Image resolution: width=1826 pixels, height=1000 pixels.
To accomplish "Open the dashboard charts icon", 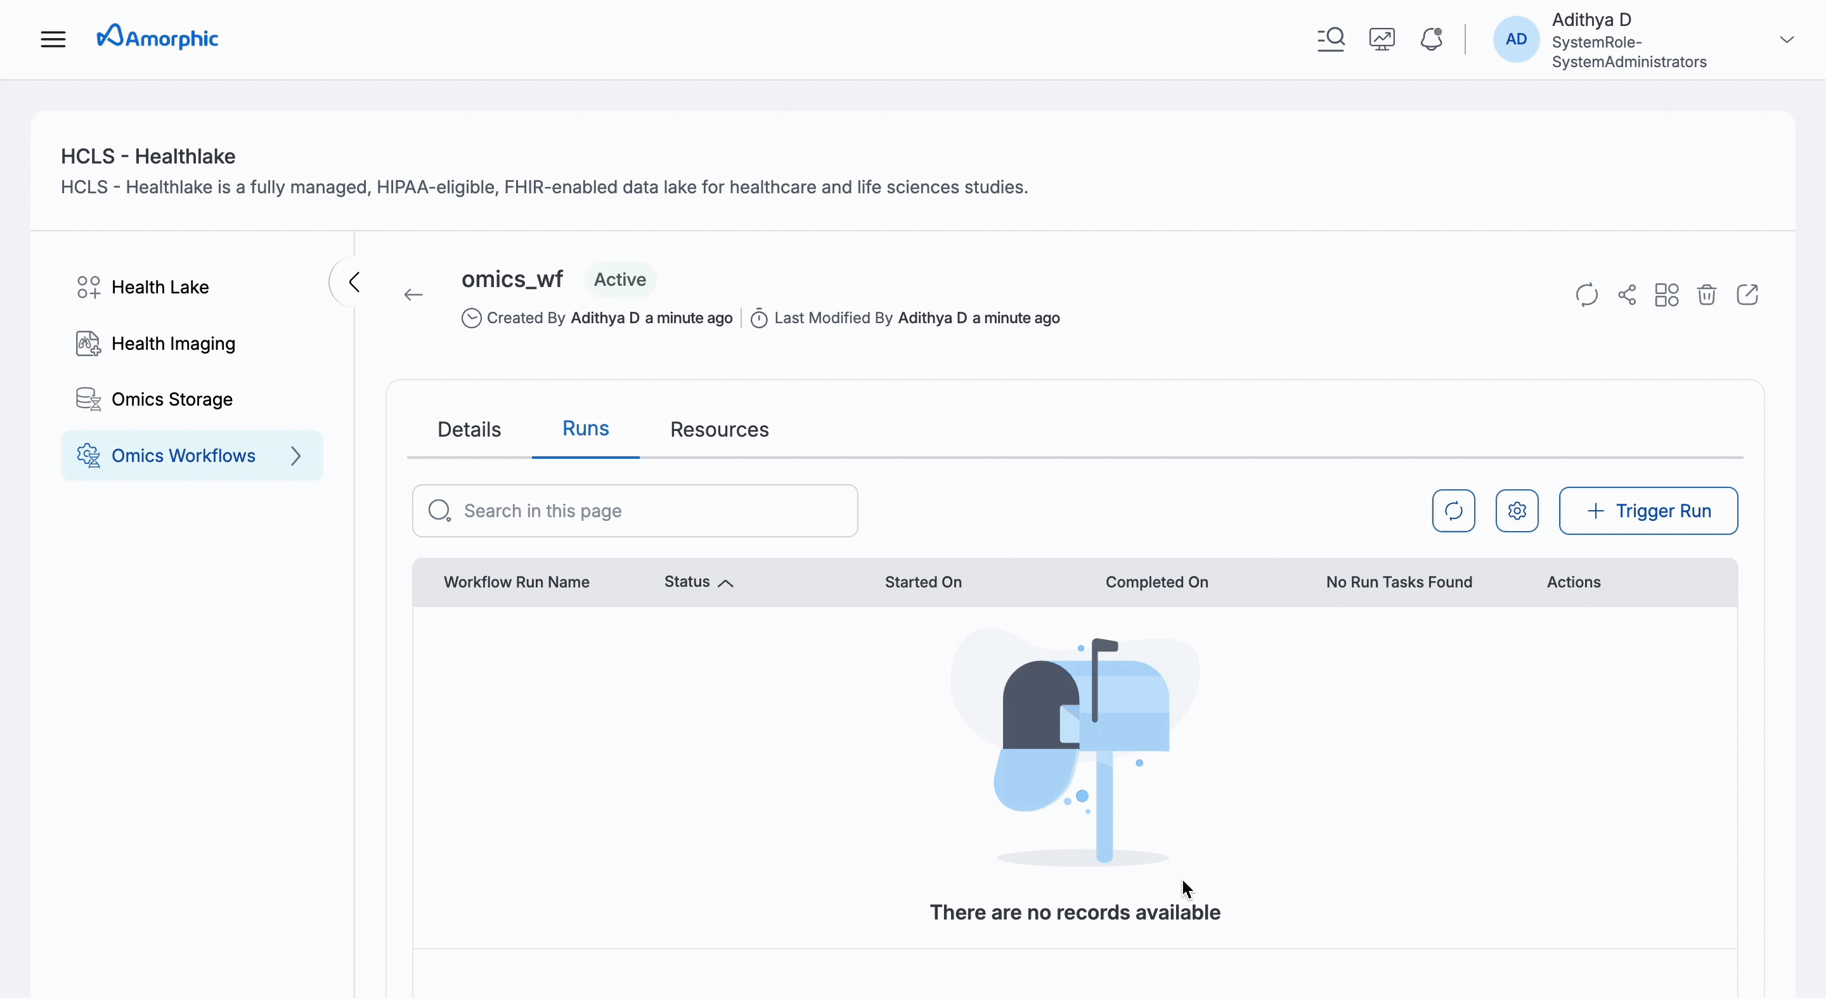I will (1381, 39).
